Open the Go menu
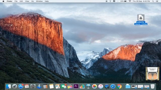Viewport: 161px width, 90px height. click(x=32, y=1)
